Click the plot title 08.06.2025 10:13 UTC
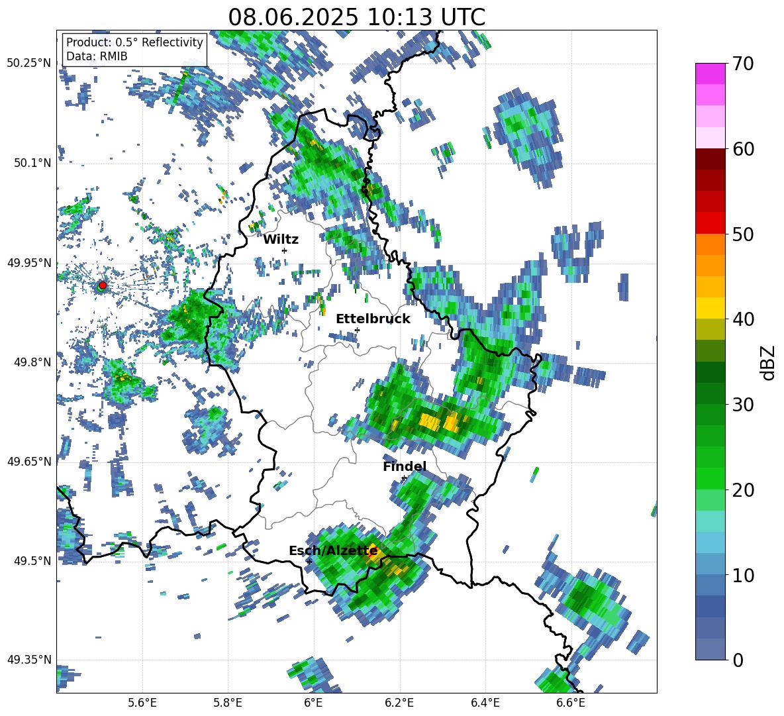The height and width of the screenshot is (716, 784). click(x=356, y=17)
